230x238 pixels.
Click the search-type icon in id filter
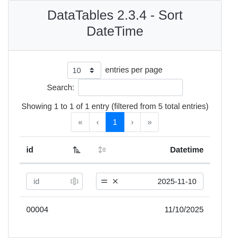pos(74,181)
